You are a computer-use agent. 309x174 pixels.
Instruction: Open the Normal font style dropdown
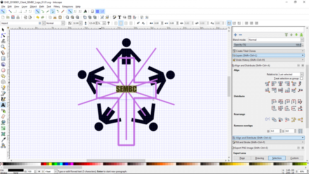[x=63, y=23]
